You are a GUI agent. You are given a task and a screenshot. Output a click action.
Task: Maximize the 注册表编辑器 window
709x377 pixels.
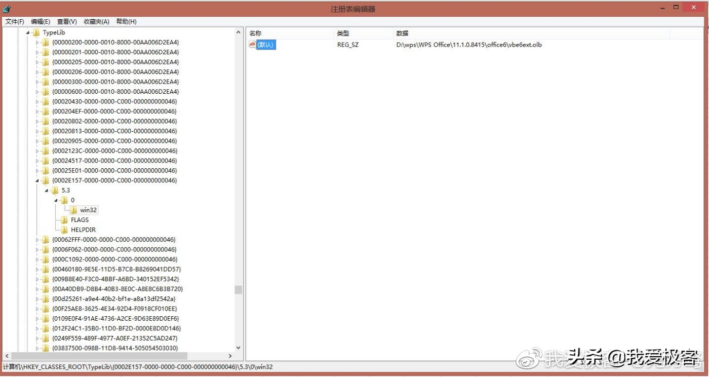click(676, 8)
